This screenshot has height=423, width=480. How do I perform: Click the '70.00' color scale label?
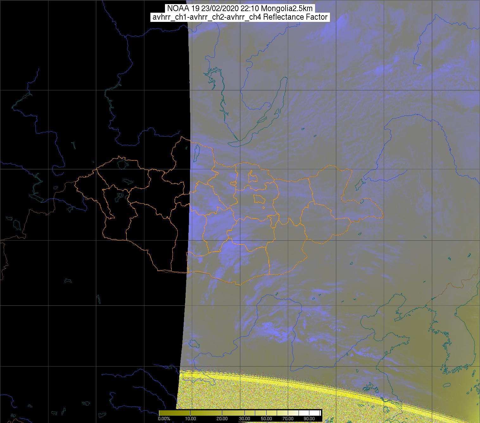(288, 419)
